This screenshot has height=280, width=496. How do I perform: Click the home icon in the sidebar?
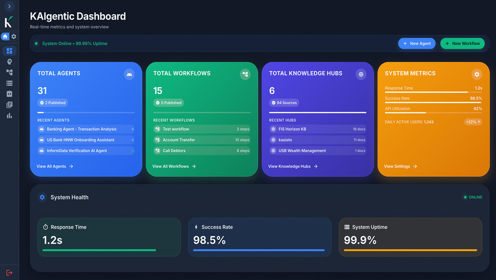click(x=6, y=36)
